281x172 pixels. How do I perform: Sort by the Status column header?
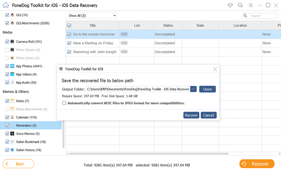coord(168,25)
